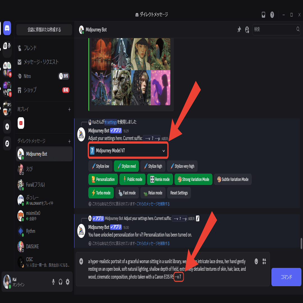Select Midjourney Bot direct message

coord(44,154)
